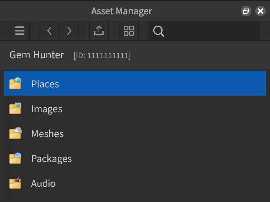Click the Gem Hunter game title
Viewport: 270px width, 202px height.
[x=37, y=55]
